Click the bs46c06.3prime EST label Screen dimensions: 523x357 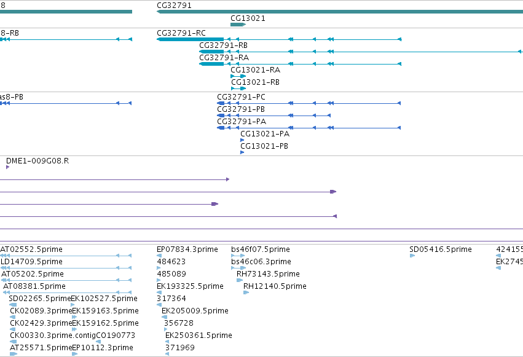pyautogui.click(x=261, y=262)
